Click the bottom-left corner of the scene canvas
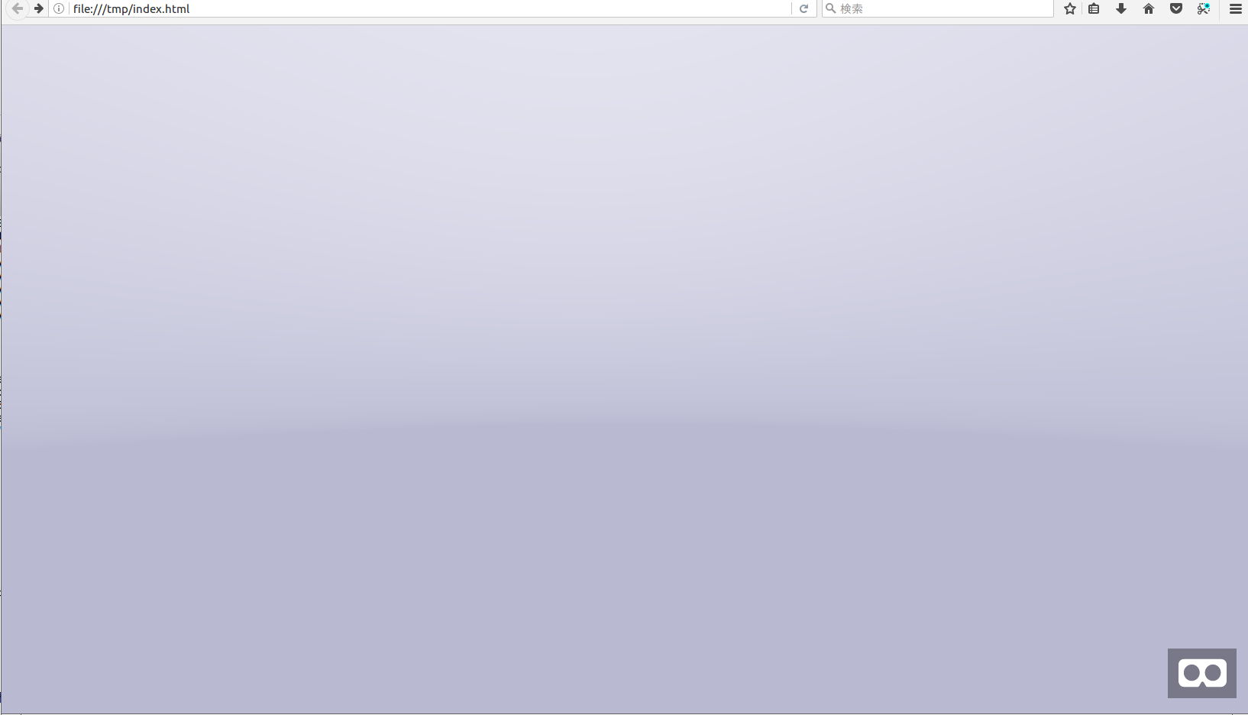Screen dimensions: 1248x715 (9, 706)
